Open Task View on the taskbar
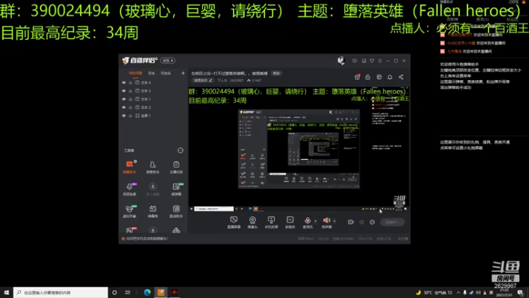This screenshot has width=529, height=298. (128, 293)
